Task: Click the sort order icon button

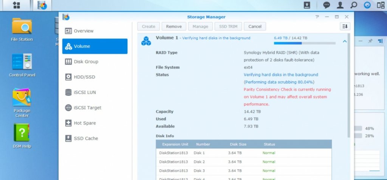Action: [x=345, y=26]
